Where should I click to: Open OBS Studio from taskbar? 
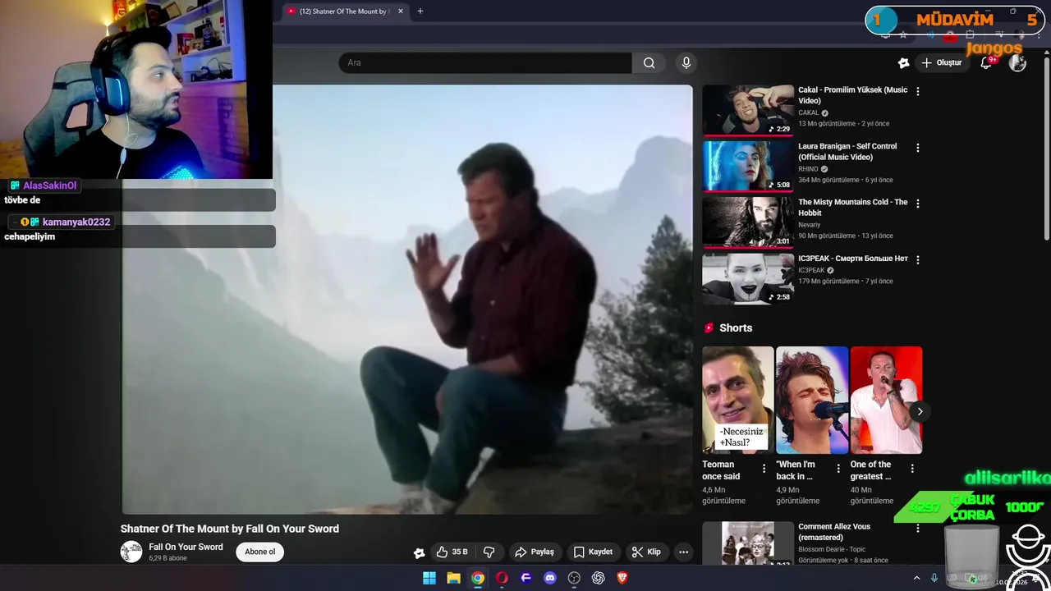tap(574, 578)
